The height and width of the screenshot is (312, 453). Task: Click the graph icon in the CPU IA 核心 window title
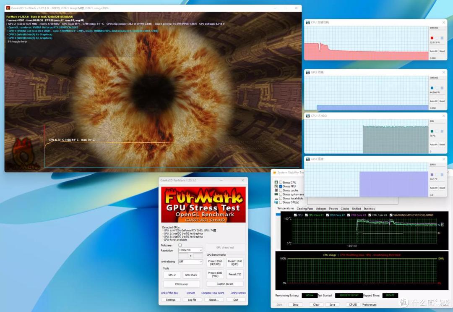308,115
